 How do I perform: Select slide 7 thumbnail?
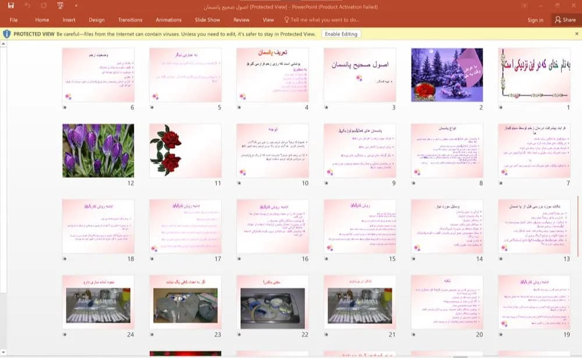coord(534,151)
